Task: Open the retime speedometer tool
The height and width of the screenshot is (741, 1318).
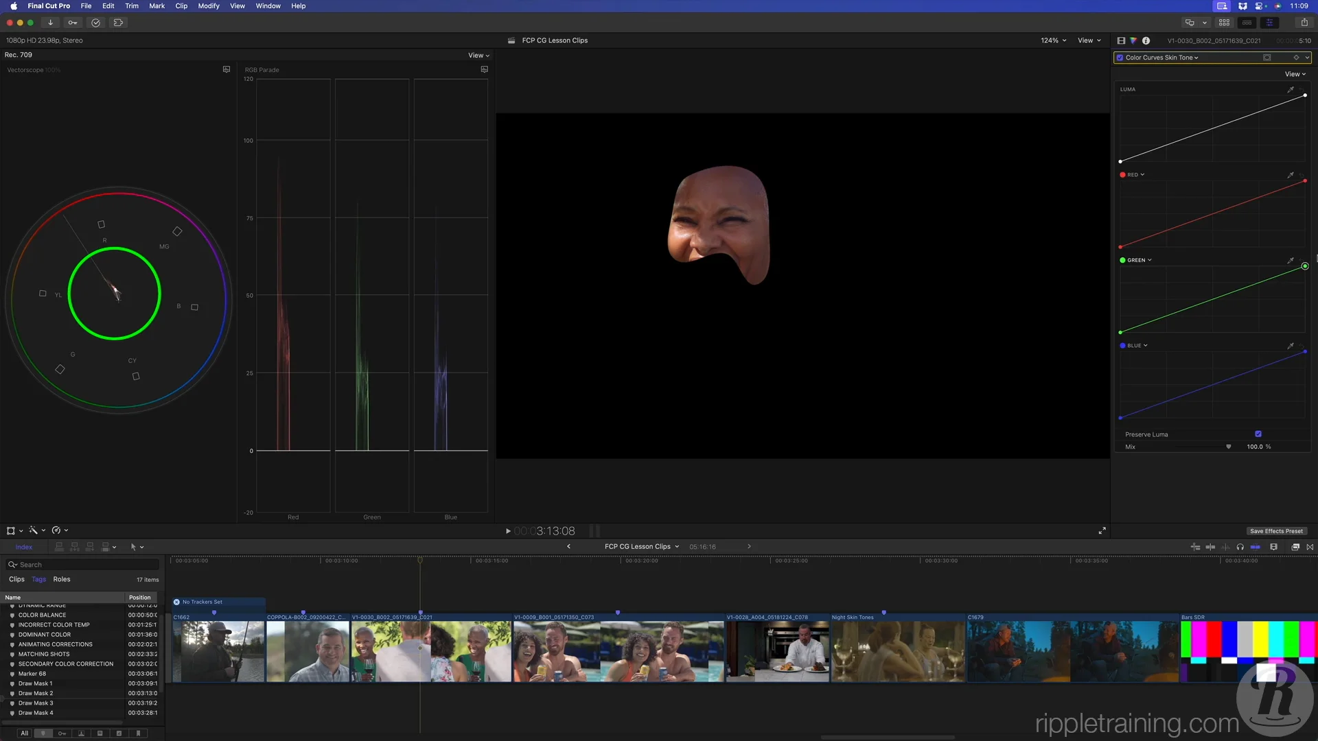Action: tap(56, 530)
